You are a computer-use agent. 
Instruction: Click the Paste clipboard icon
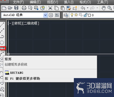tap(63, 8)
